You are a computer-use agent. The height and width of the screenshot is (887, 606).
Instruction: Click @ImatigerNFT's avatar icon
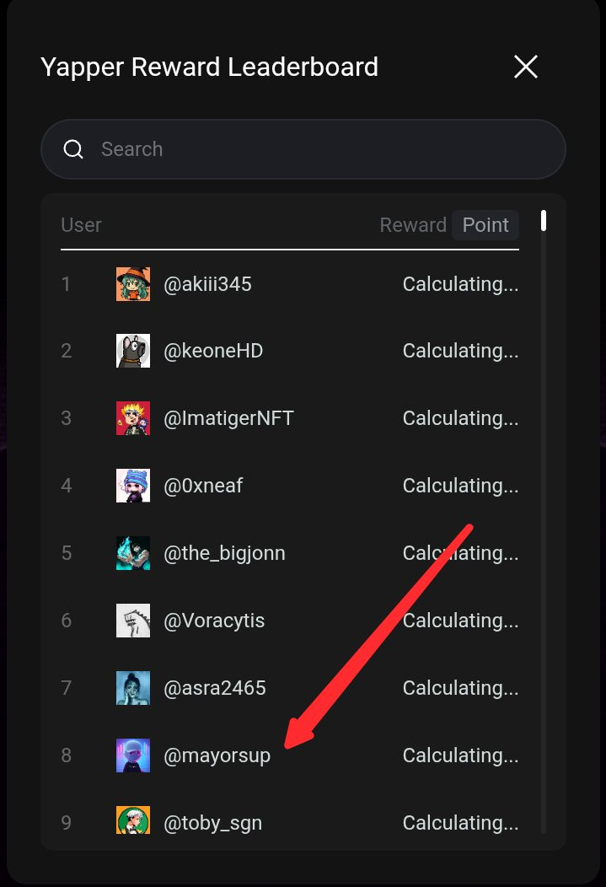tap(133, 418)
